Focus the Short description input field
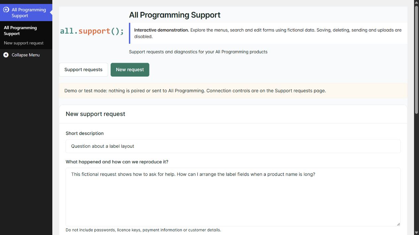Image resolution: width=419 pixels, height=235 pixels. [x=233, y=146]
